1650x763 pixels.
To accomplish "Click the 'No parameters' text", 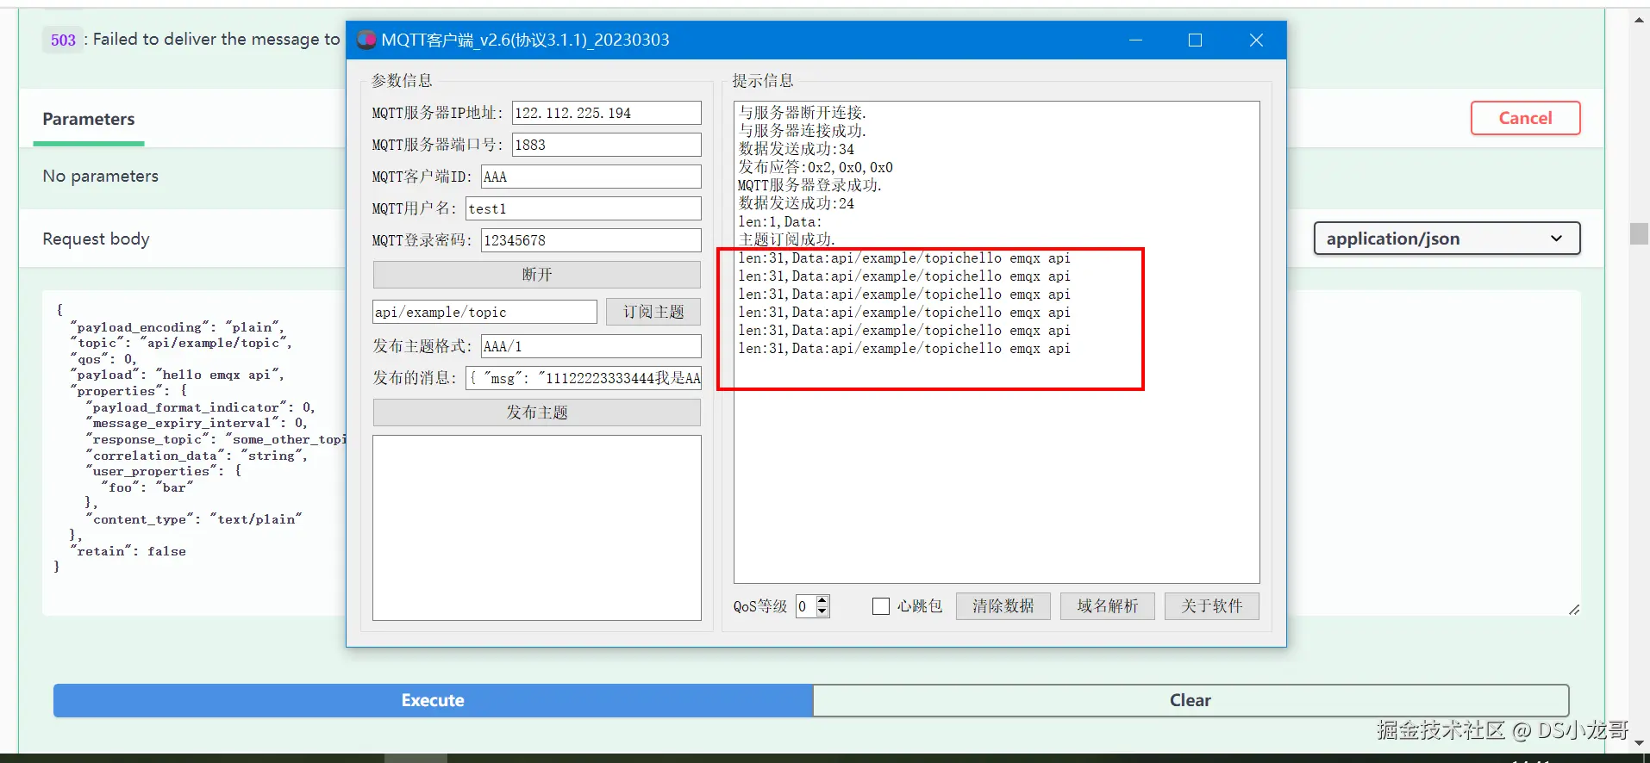I will pos(101,177).
